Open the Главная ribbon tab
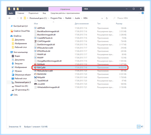Image resolution: width=151 pixels, height=135 pixels. 21,13
